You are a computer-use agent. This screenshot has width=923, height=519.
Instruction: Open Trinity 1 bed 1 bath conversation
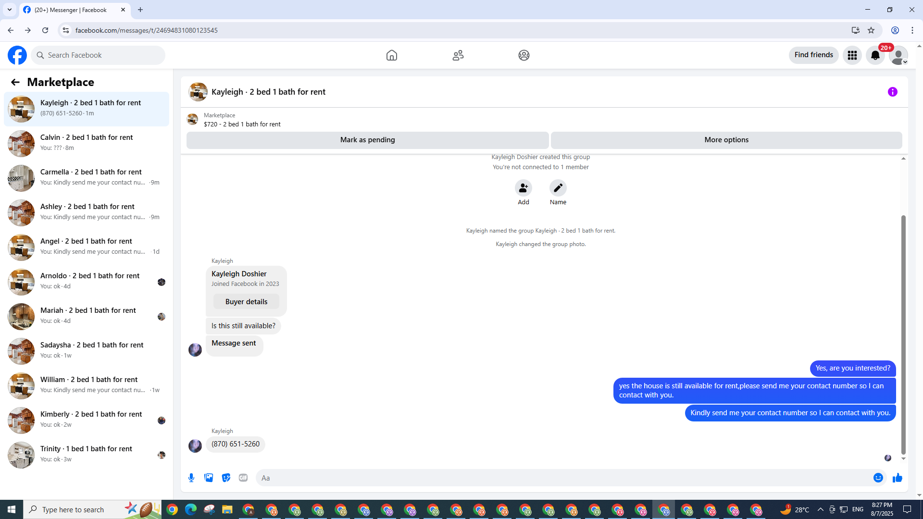tap(87, 455)
